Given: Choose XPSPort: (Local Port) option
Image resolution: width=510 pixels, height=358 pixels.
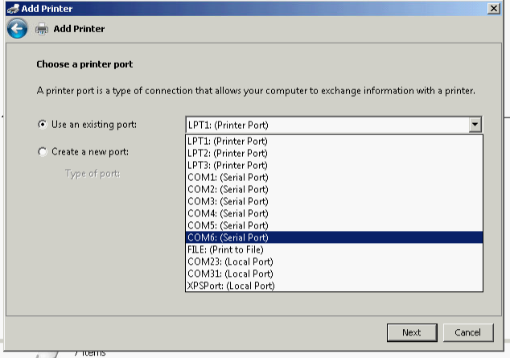Looking at the screenshot, I should coord(231,286).
